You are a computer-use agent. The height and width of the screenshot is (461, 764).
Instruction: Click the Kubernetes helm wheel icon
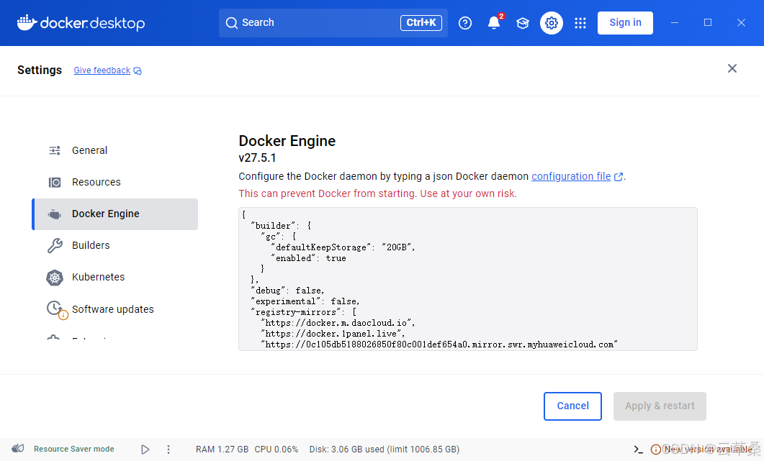[x=55, y=278]
